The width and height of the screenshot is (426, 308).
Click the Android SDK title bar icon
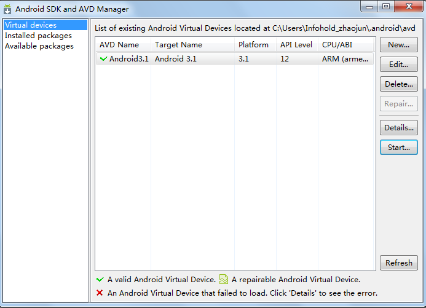(x=7, y=9)
